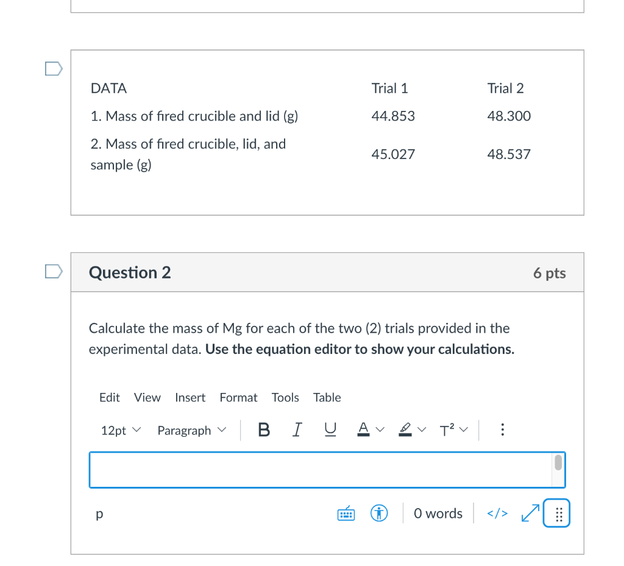Flag the DATA table question bookmark
The width and height of the screenshot is (624, 566).
click(x=54, y=69)
